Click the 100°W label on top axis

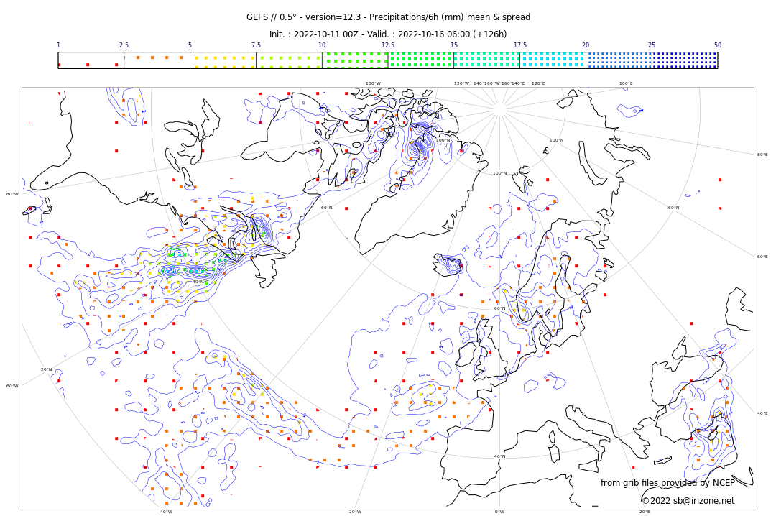(x=373, y=83)
